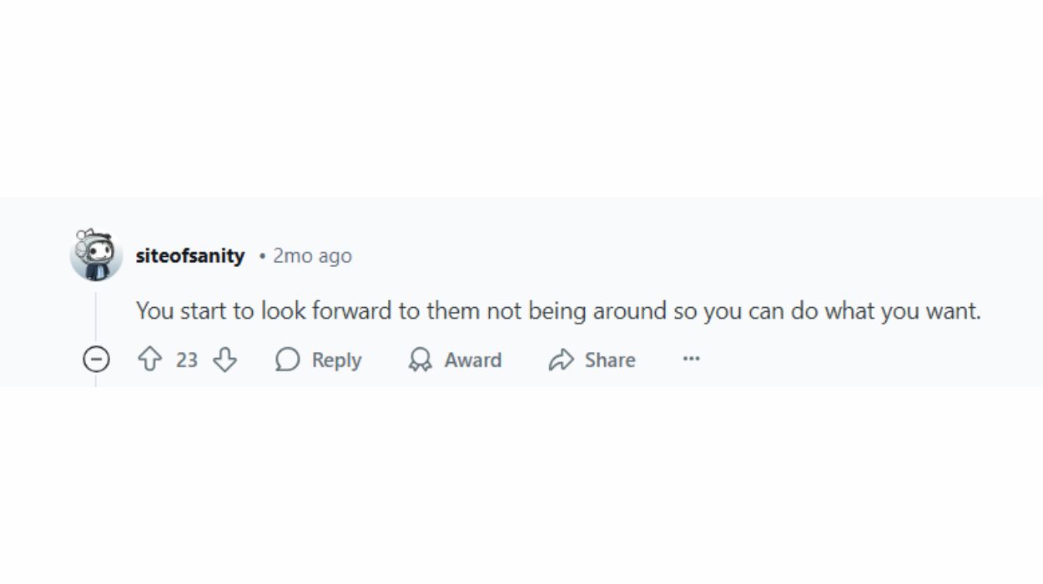The height and width of the screenshot is (584, 1043).
Task: Open the three-dot more options menu
Action: 691,359
